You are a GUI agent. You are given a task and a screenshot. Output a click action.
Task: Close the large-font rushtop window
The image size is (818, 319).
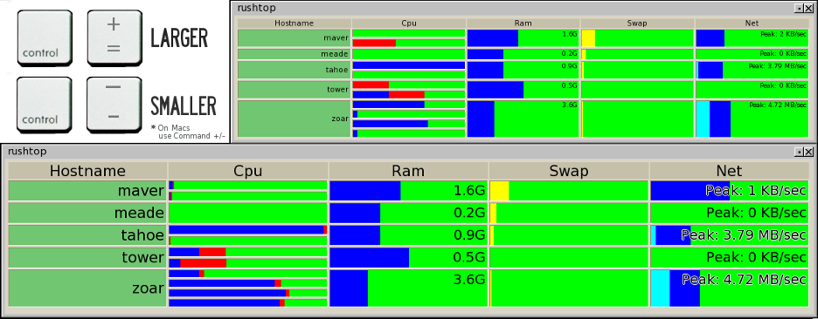pyautogui.click(x=808, y=152)
